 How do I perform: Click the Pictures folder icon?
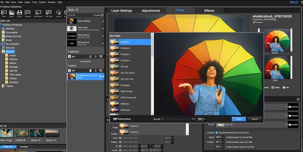point(3,52)
